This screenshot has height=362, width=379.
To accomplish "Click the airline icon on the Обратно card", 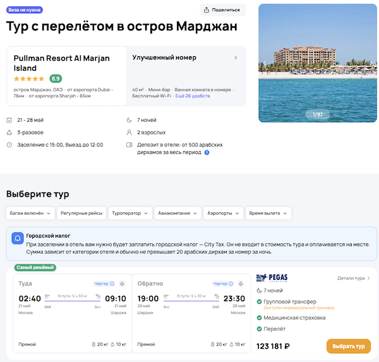I will pos(240,284).
